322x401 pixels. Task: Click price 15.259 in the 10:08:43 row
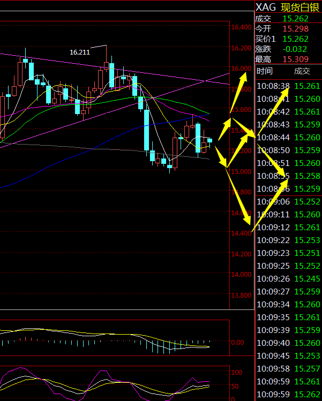307,125
